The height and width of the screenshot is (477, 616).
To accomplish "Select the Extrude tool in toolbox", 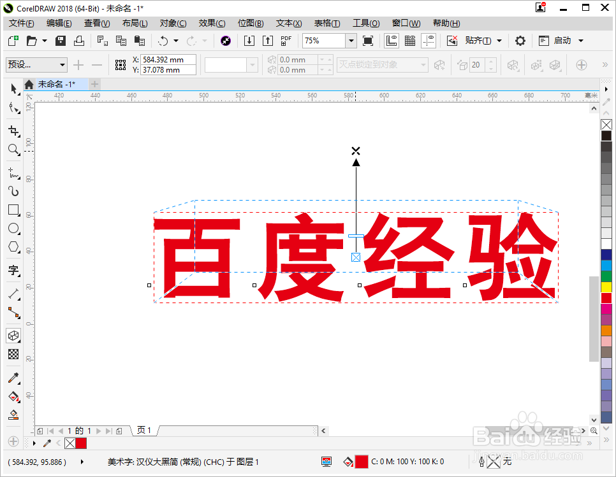I will [x=14, y=336].
